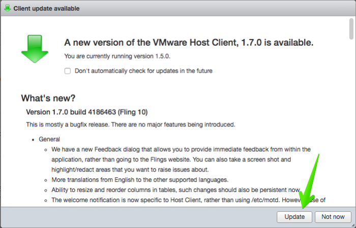Click the vertical scrollbar thumb
The width and height of the screenshot is (356, 228).
pyautogui.click(x=351, y=29)
